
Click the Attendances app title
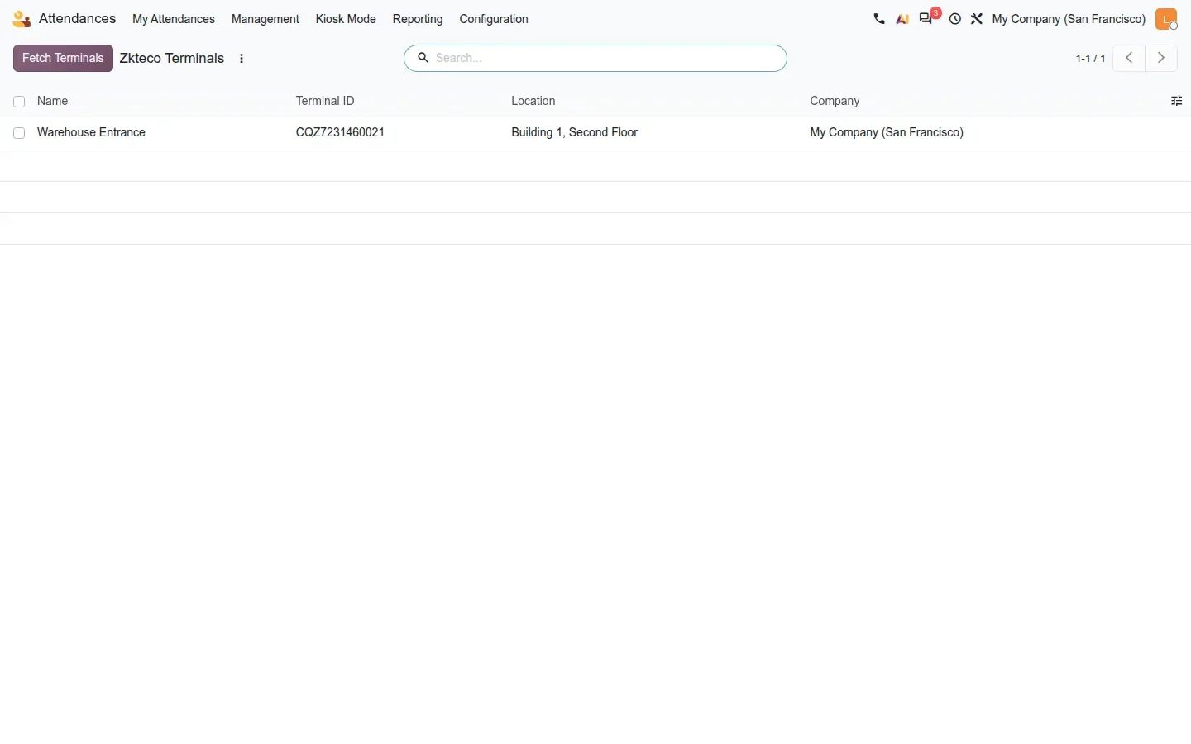coord(78,19)
